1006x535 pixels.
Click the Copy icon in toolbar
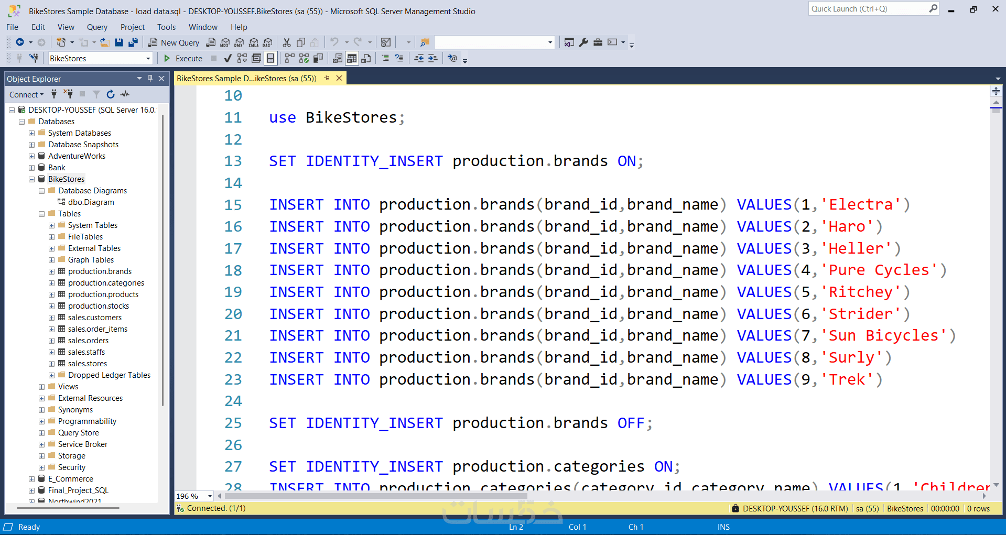click(301, 42)
